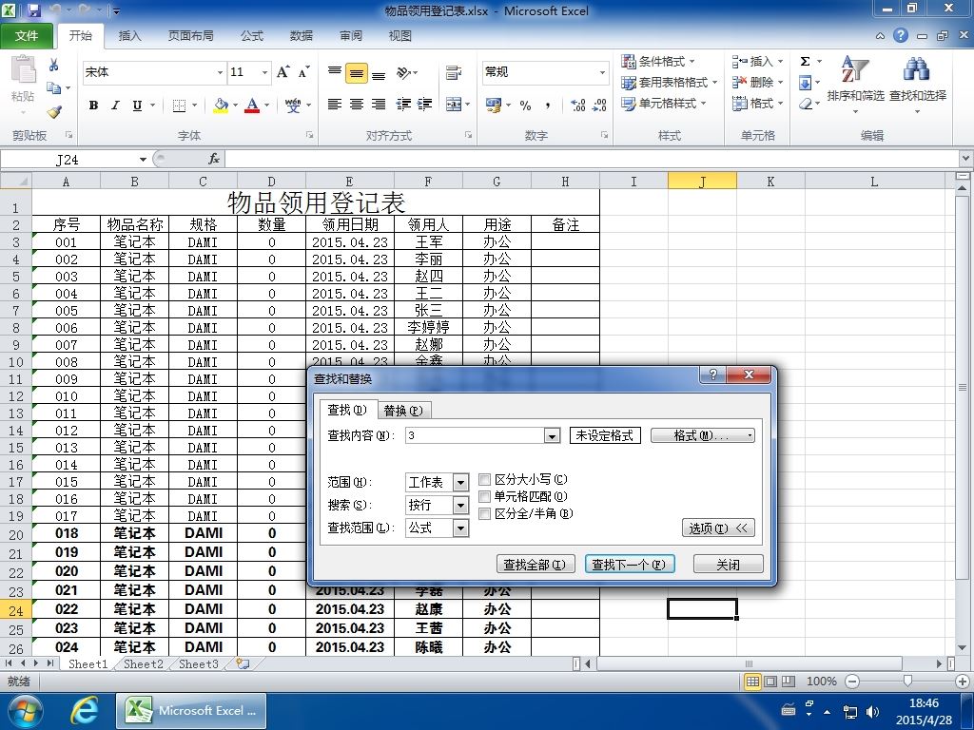Image resolution: width=974 pixels, height=730 pixels.
Task: Open the font name dropdown
Action: point(220,72)
